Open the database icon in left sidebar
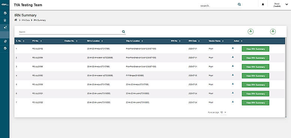 5,20
